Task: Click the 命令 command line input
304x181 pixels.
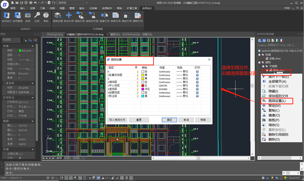Action: click(x=143, y=173)
